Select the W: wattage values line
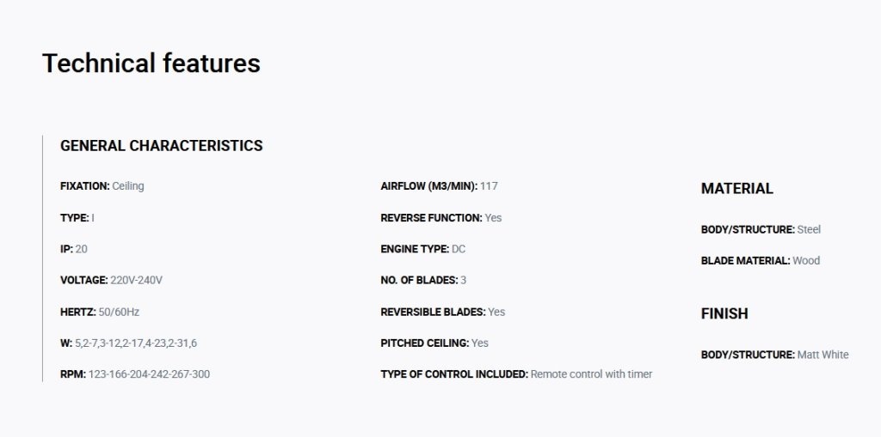The image size is (881, 437). 129,343
